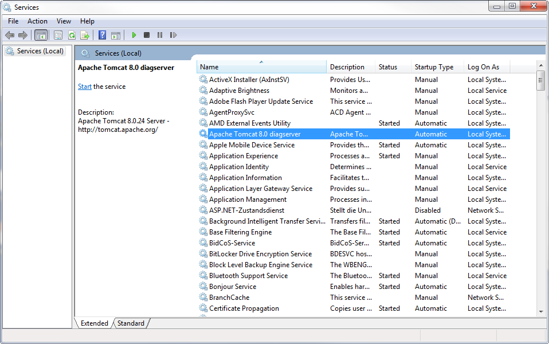The width and height of the screenshot is (549, 344).
Task: Sort by the Log On As column header
Action: (x=487, y=67)
